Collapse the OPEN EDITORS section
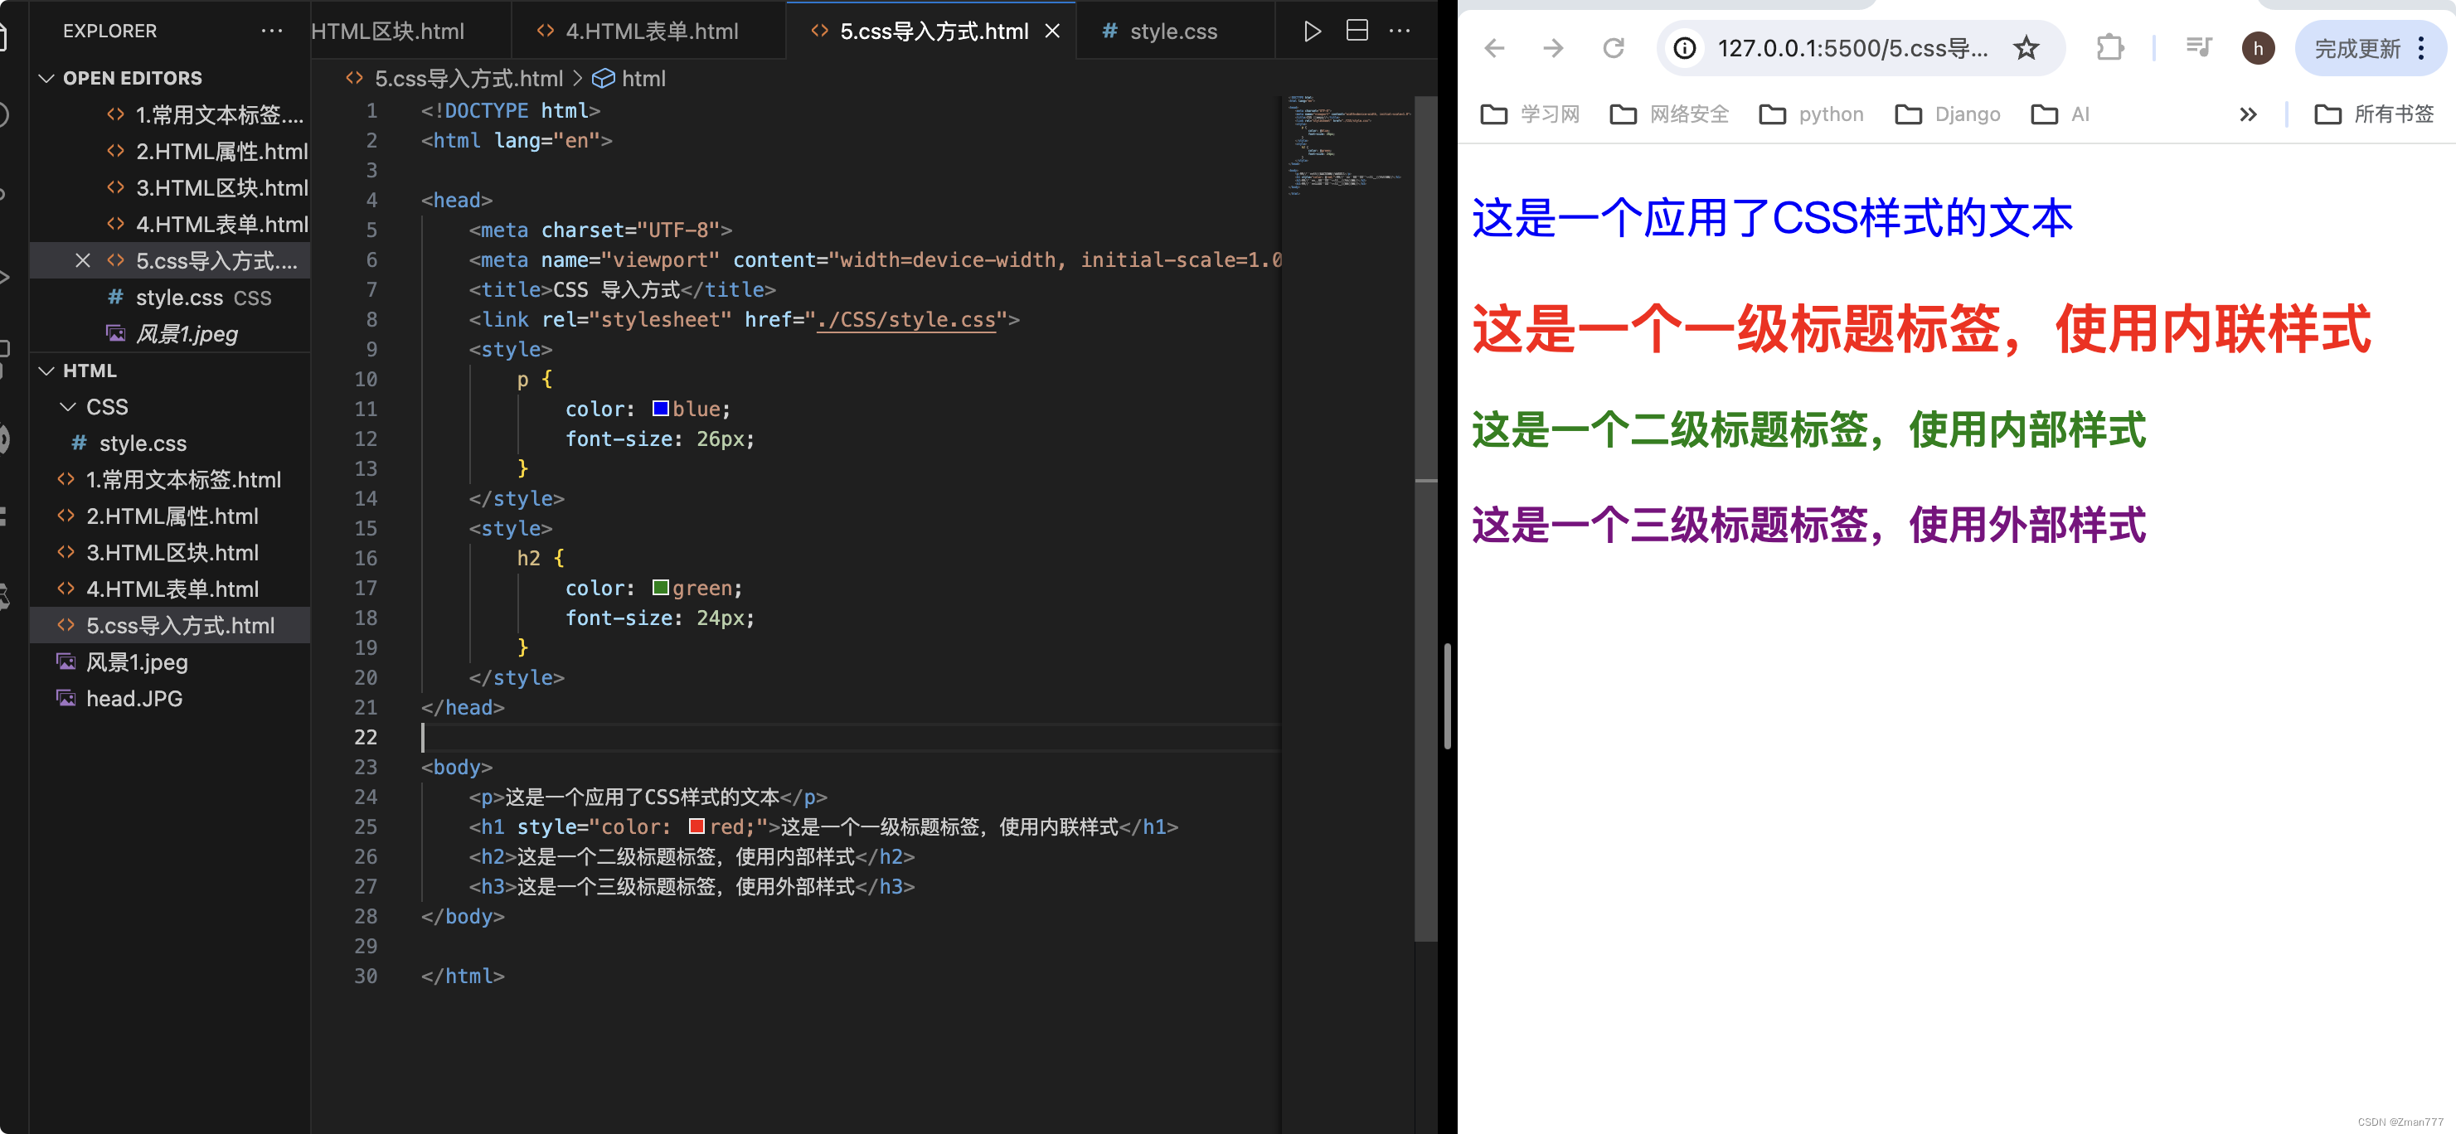This screenshot has height=1134, width=2456. [46, 77]
